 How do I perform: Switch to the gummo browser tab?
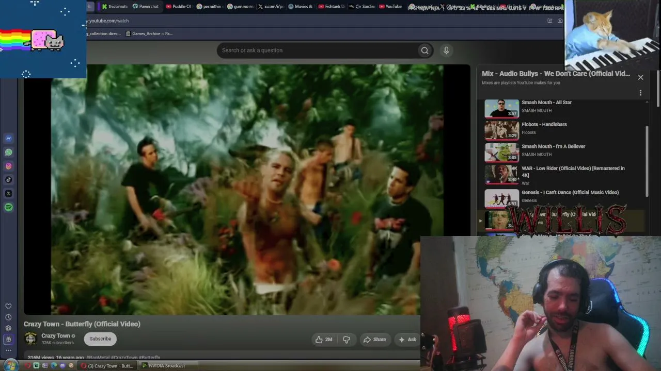[x=240, y=7]
